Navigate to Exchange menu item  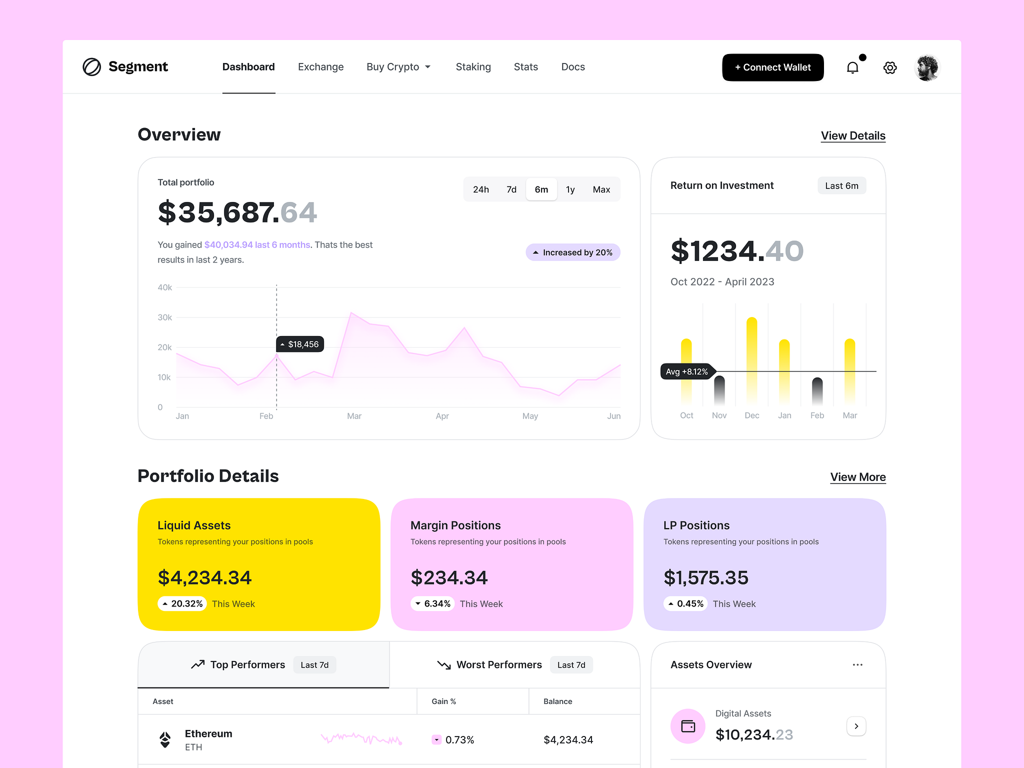point(320,67)
